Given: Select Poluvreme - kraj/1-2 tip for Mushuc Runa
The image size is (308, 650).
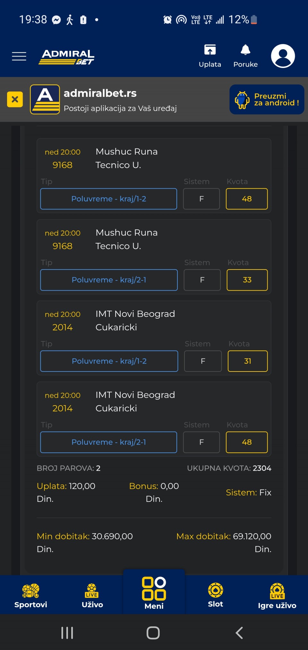Looking at the screenshot, I should point(108,199).
